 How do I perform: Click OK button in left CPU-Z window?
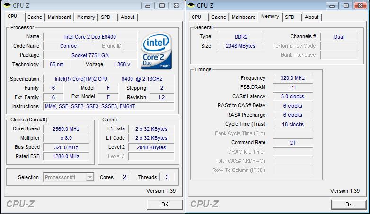tap(165, 205)
